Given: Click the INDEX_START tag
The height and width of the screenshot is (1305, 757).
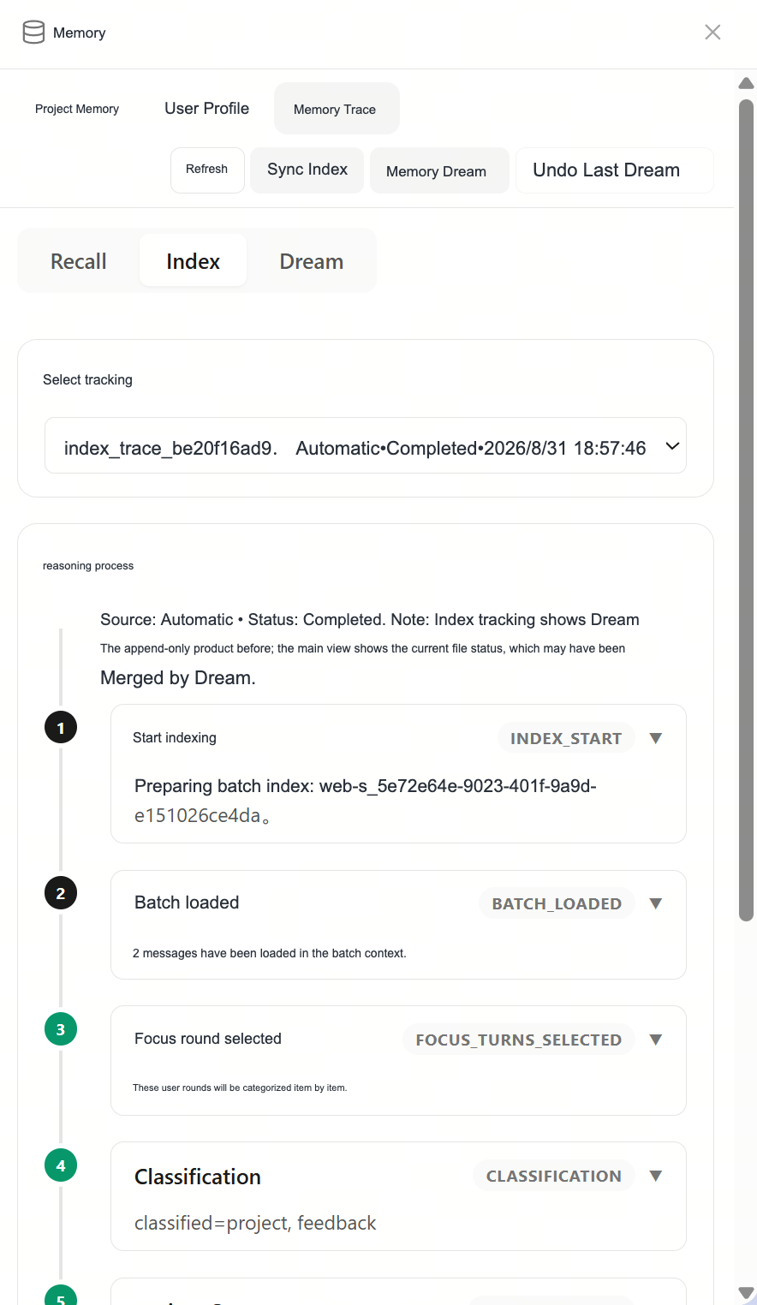Looking at the screenshot, I should click(x=566, y=738).
